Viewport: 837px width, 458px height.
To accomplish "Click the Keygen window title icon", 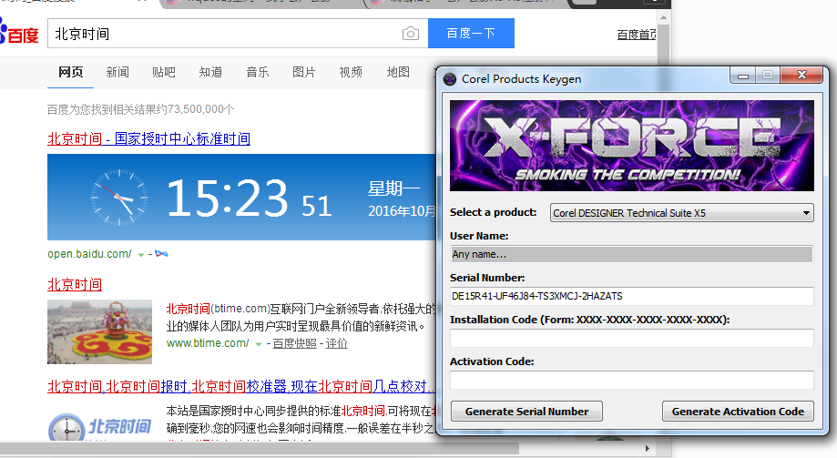I will pos(450,79).
